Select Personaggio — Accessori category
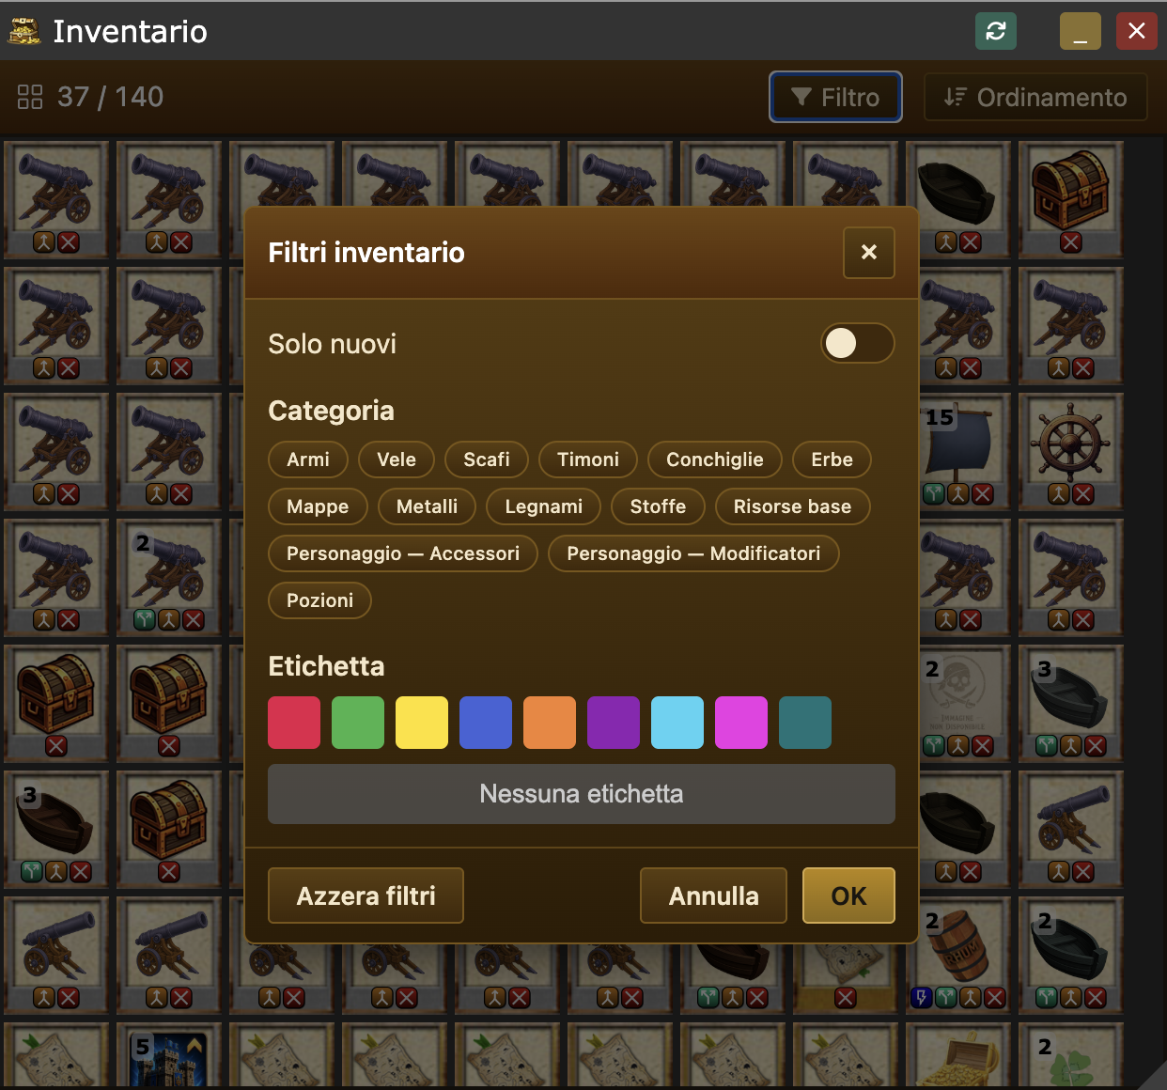Screen dimensions: 1167x1090 point(403,553)
